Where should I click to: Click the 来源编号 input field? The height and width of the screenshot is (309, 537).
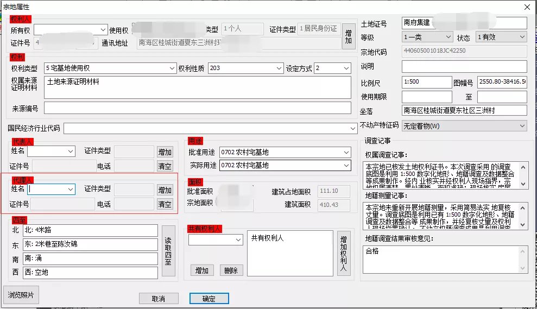(x=198, y=108)
